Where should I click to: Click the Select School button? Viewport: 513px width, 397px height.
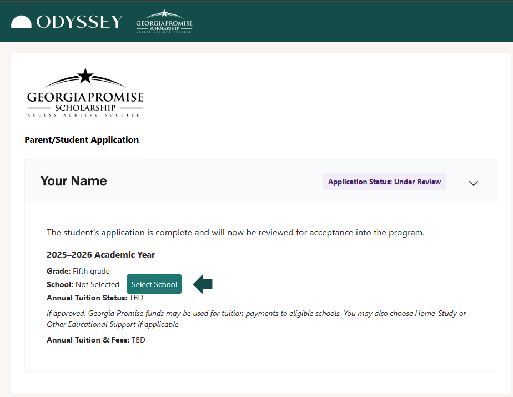(x=154, y=284)
